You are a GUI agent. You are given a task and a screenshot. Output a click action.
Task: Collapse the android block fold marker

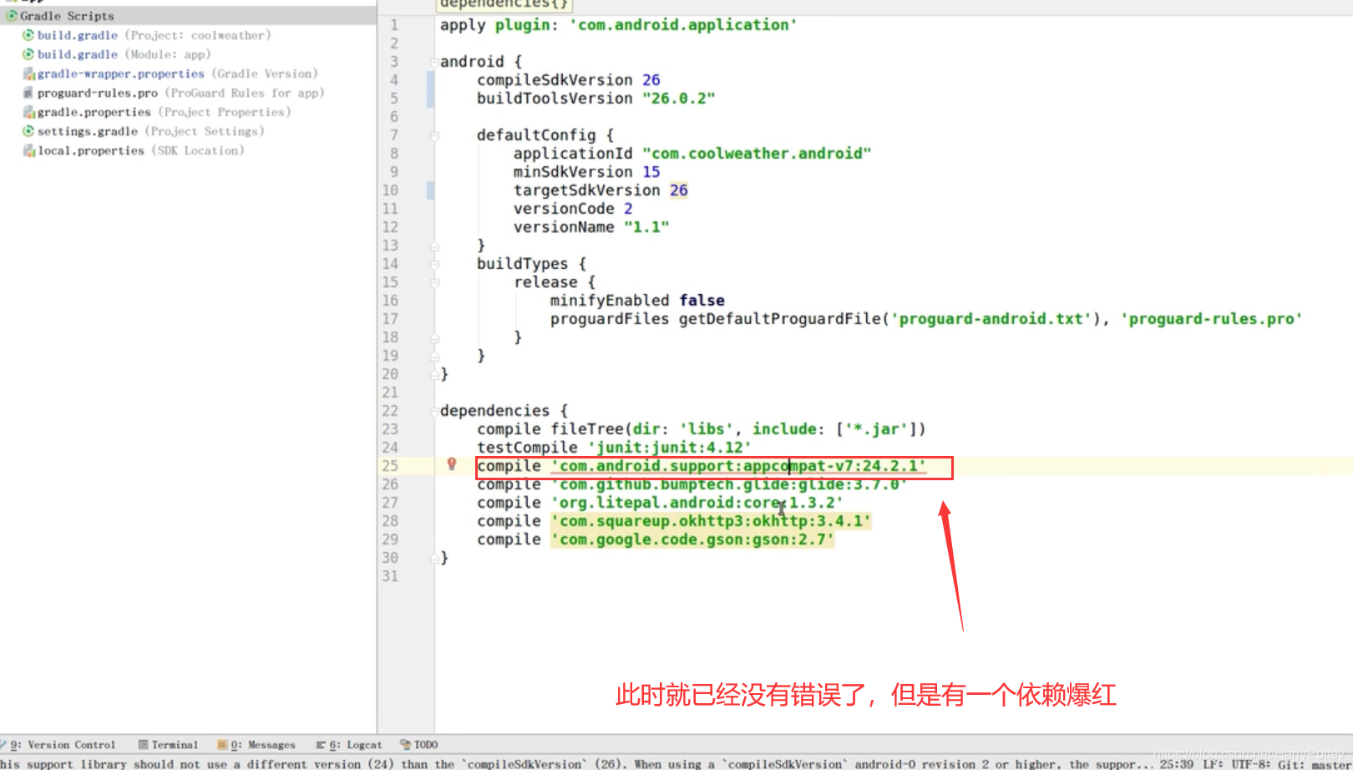(x=434, y=62)
